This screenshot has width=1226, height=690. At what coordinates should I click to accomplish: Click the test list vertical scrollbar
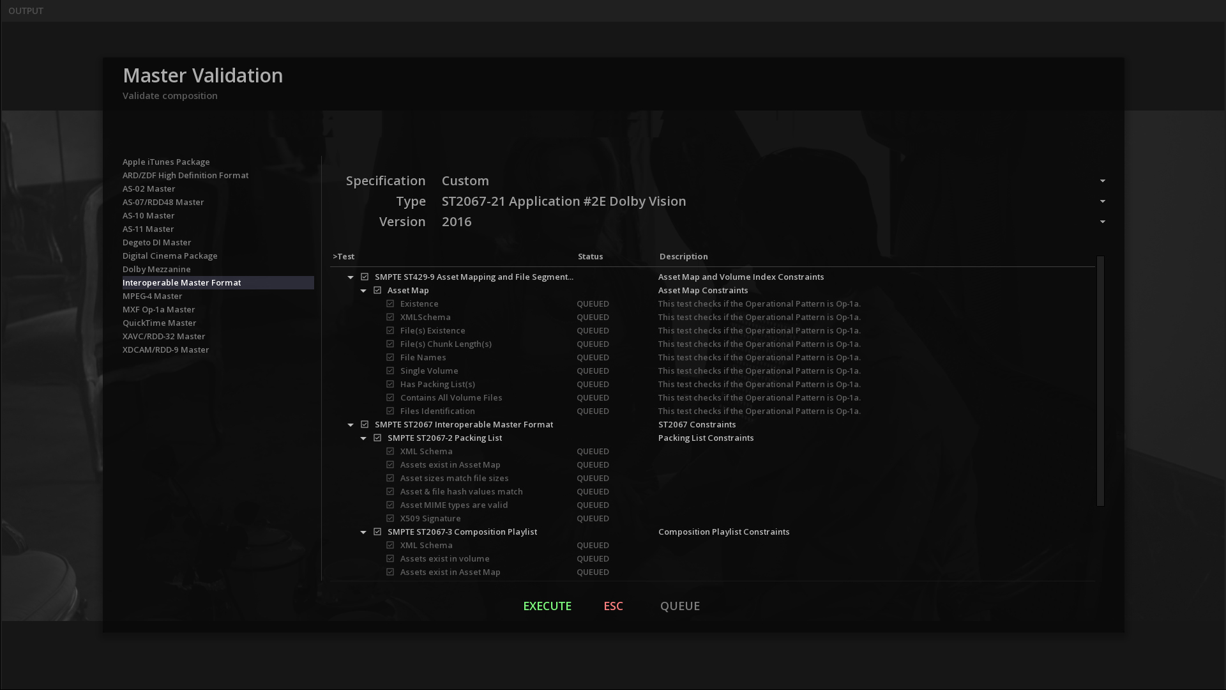[1100, 381]
